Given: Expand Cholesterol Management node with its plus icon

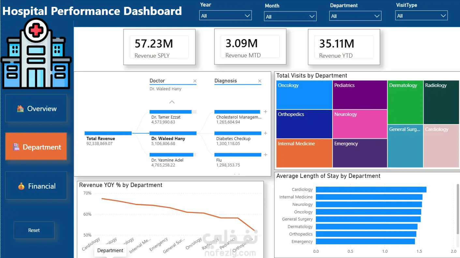Looking at the screenshot, I should click(265, 112).
